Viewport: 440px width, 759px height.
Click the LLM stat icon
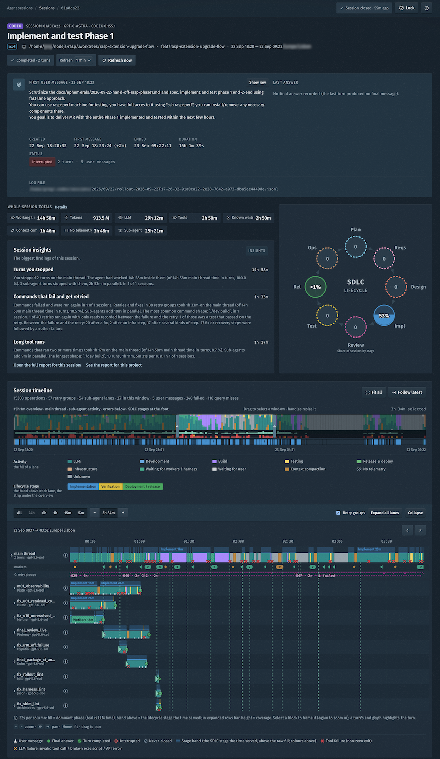point(121,218)
